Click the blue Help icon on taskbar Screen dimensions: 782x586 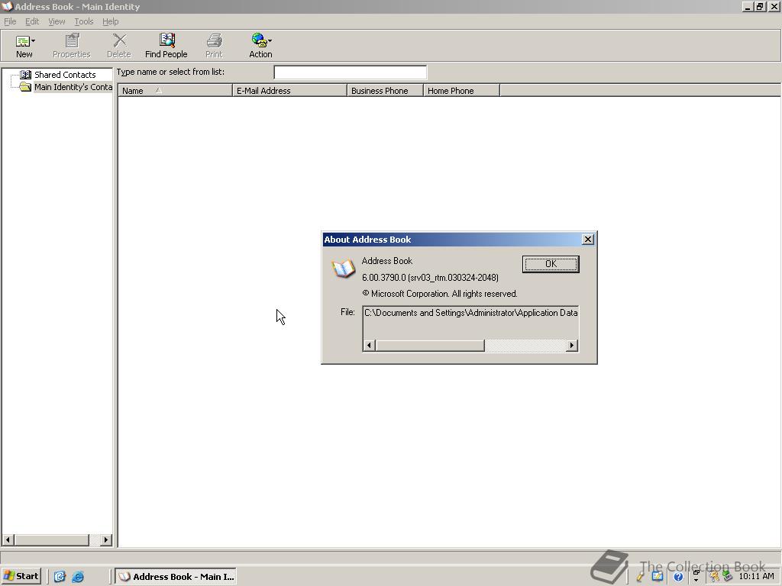pyautogui.click(x=678, y=577)
